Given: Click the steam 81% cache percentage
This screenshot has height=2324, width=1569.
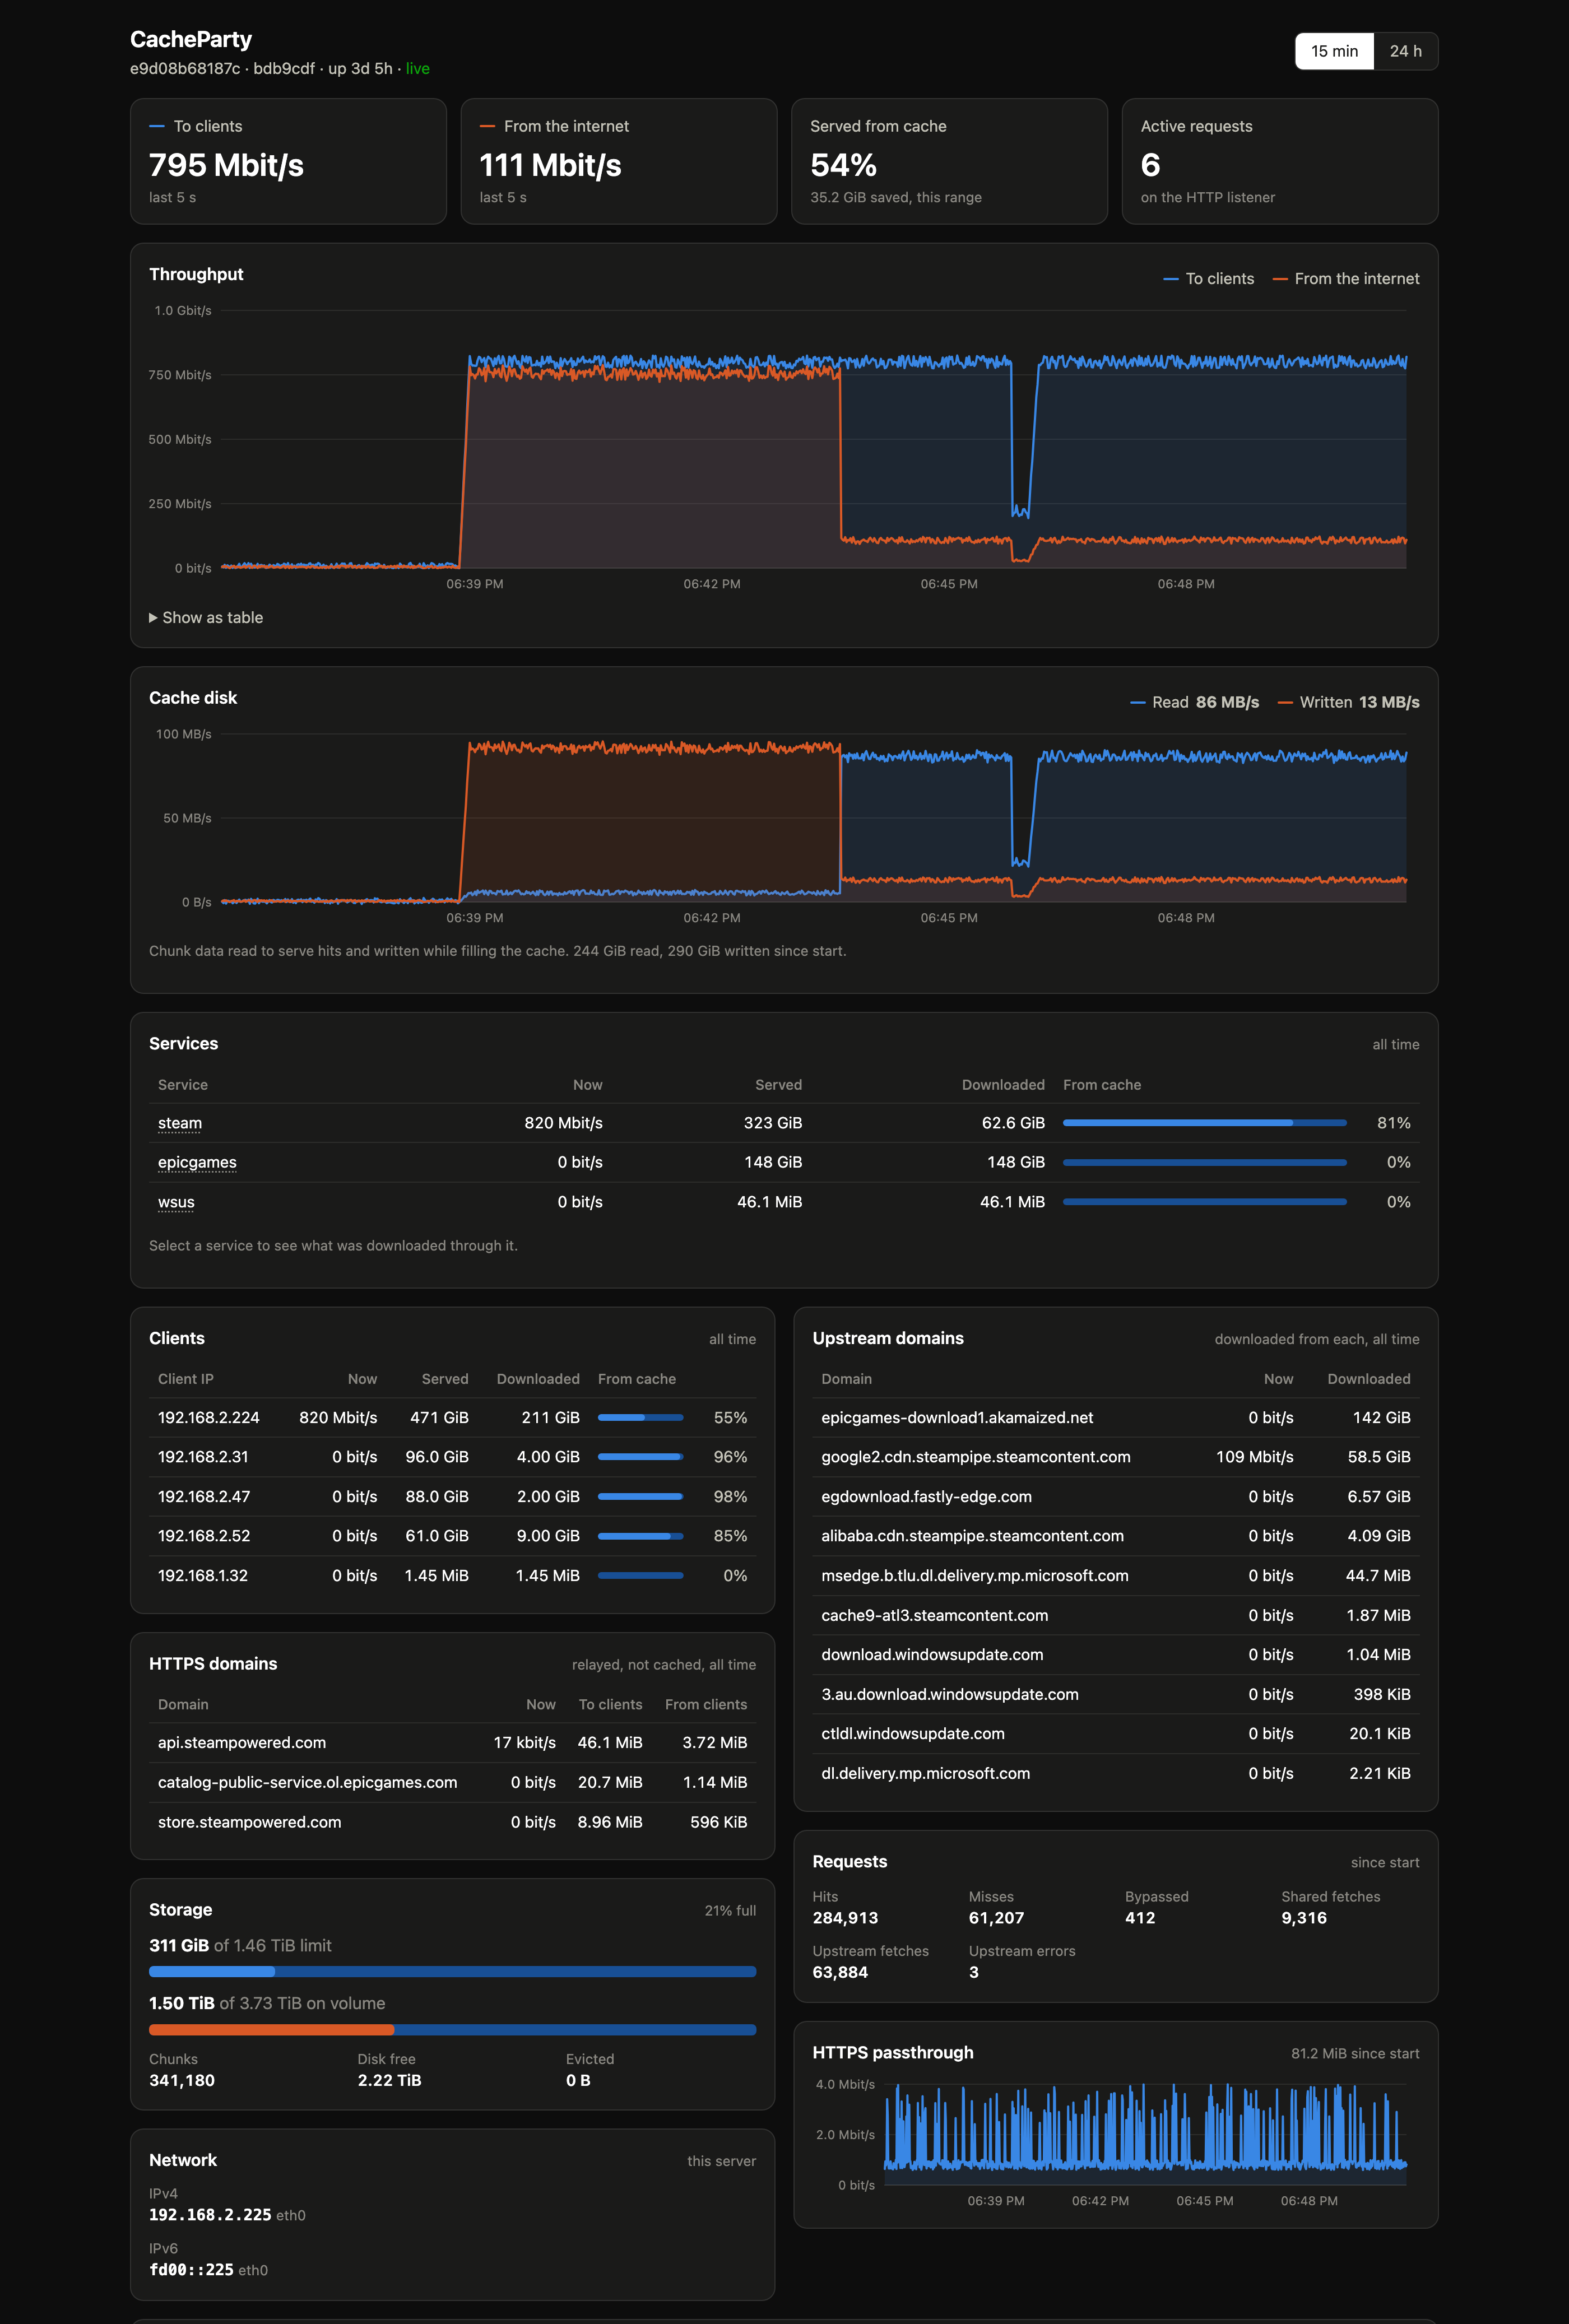Looking at the screenshot, I should coord(1393,1123).
